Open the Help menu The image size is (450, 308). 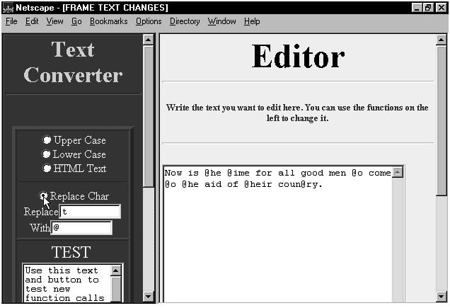point(252,21)
